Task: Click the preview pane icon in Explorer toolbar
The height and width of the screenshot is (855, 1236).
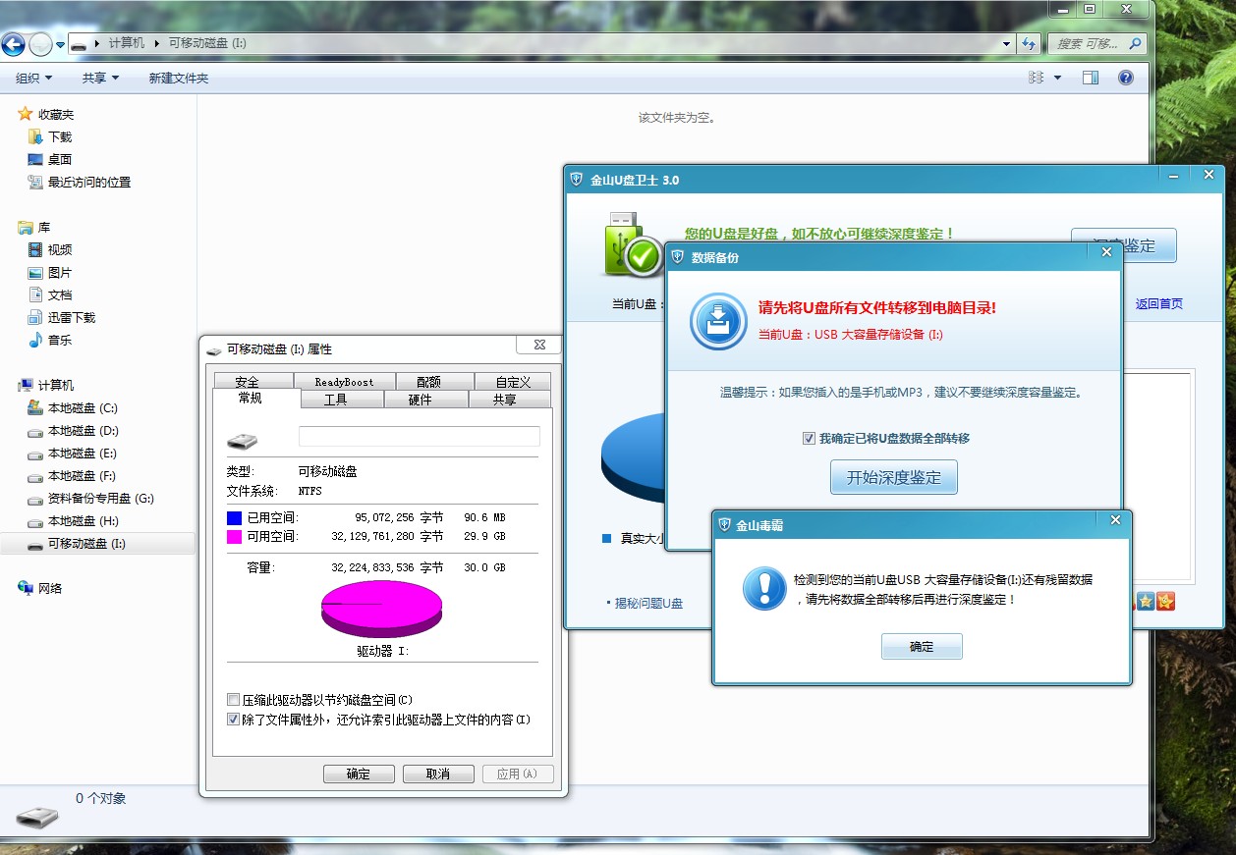Action: pos(1091,78)
